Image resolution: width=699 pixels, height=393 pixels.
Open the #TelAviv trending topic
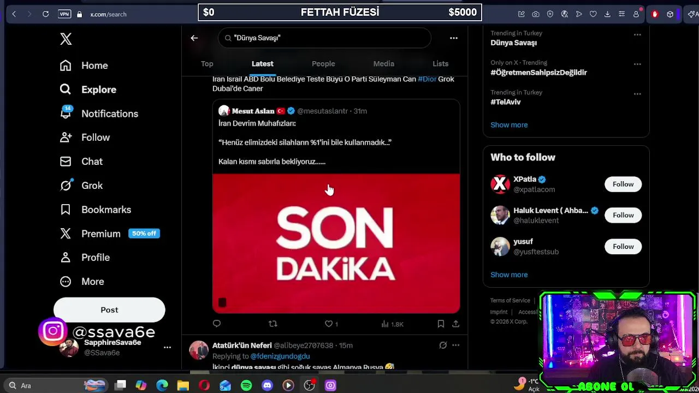click(x=505, y=102)
